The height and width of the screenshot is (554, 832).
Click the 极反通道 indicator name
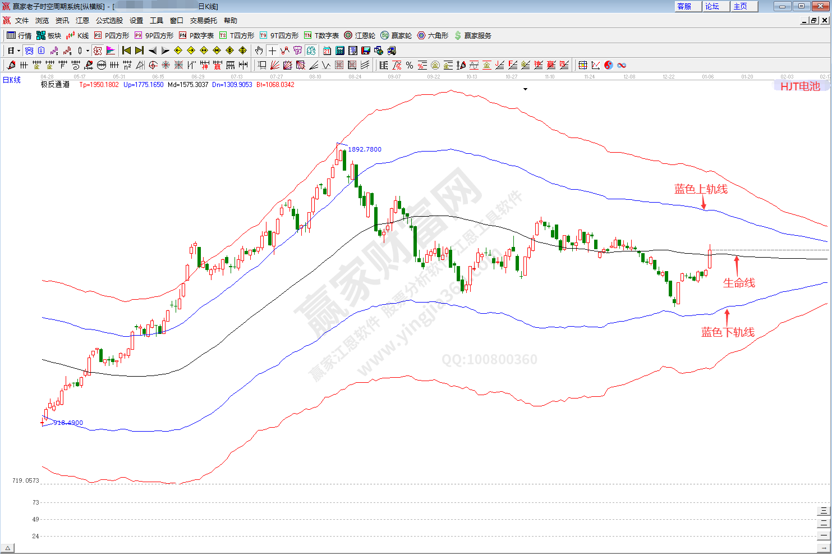coord(55,85)
